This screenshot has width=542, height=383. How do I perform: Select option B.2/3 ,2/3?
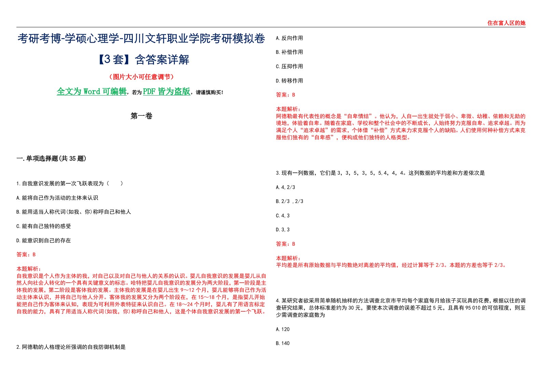coord(289,201)
